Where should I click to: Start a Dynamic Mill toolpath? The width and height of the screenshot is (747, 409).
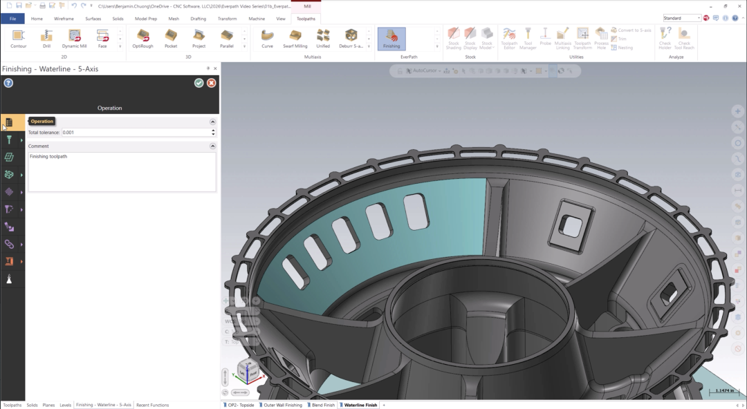(x=74, y=39)
